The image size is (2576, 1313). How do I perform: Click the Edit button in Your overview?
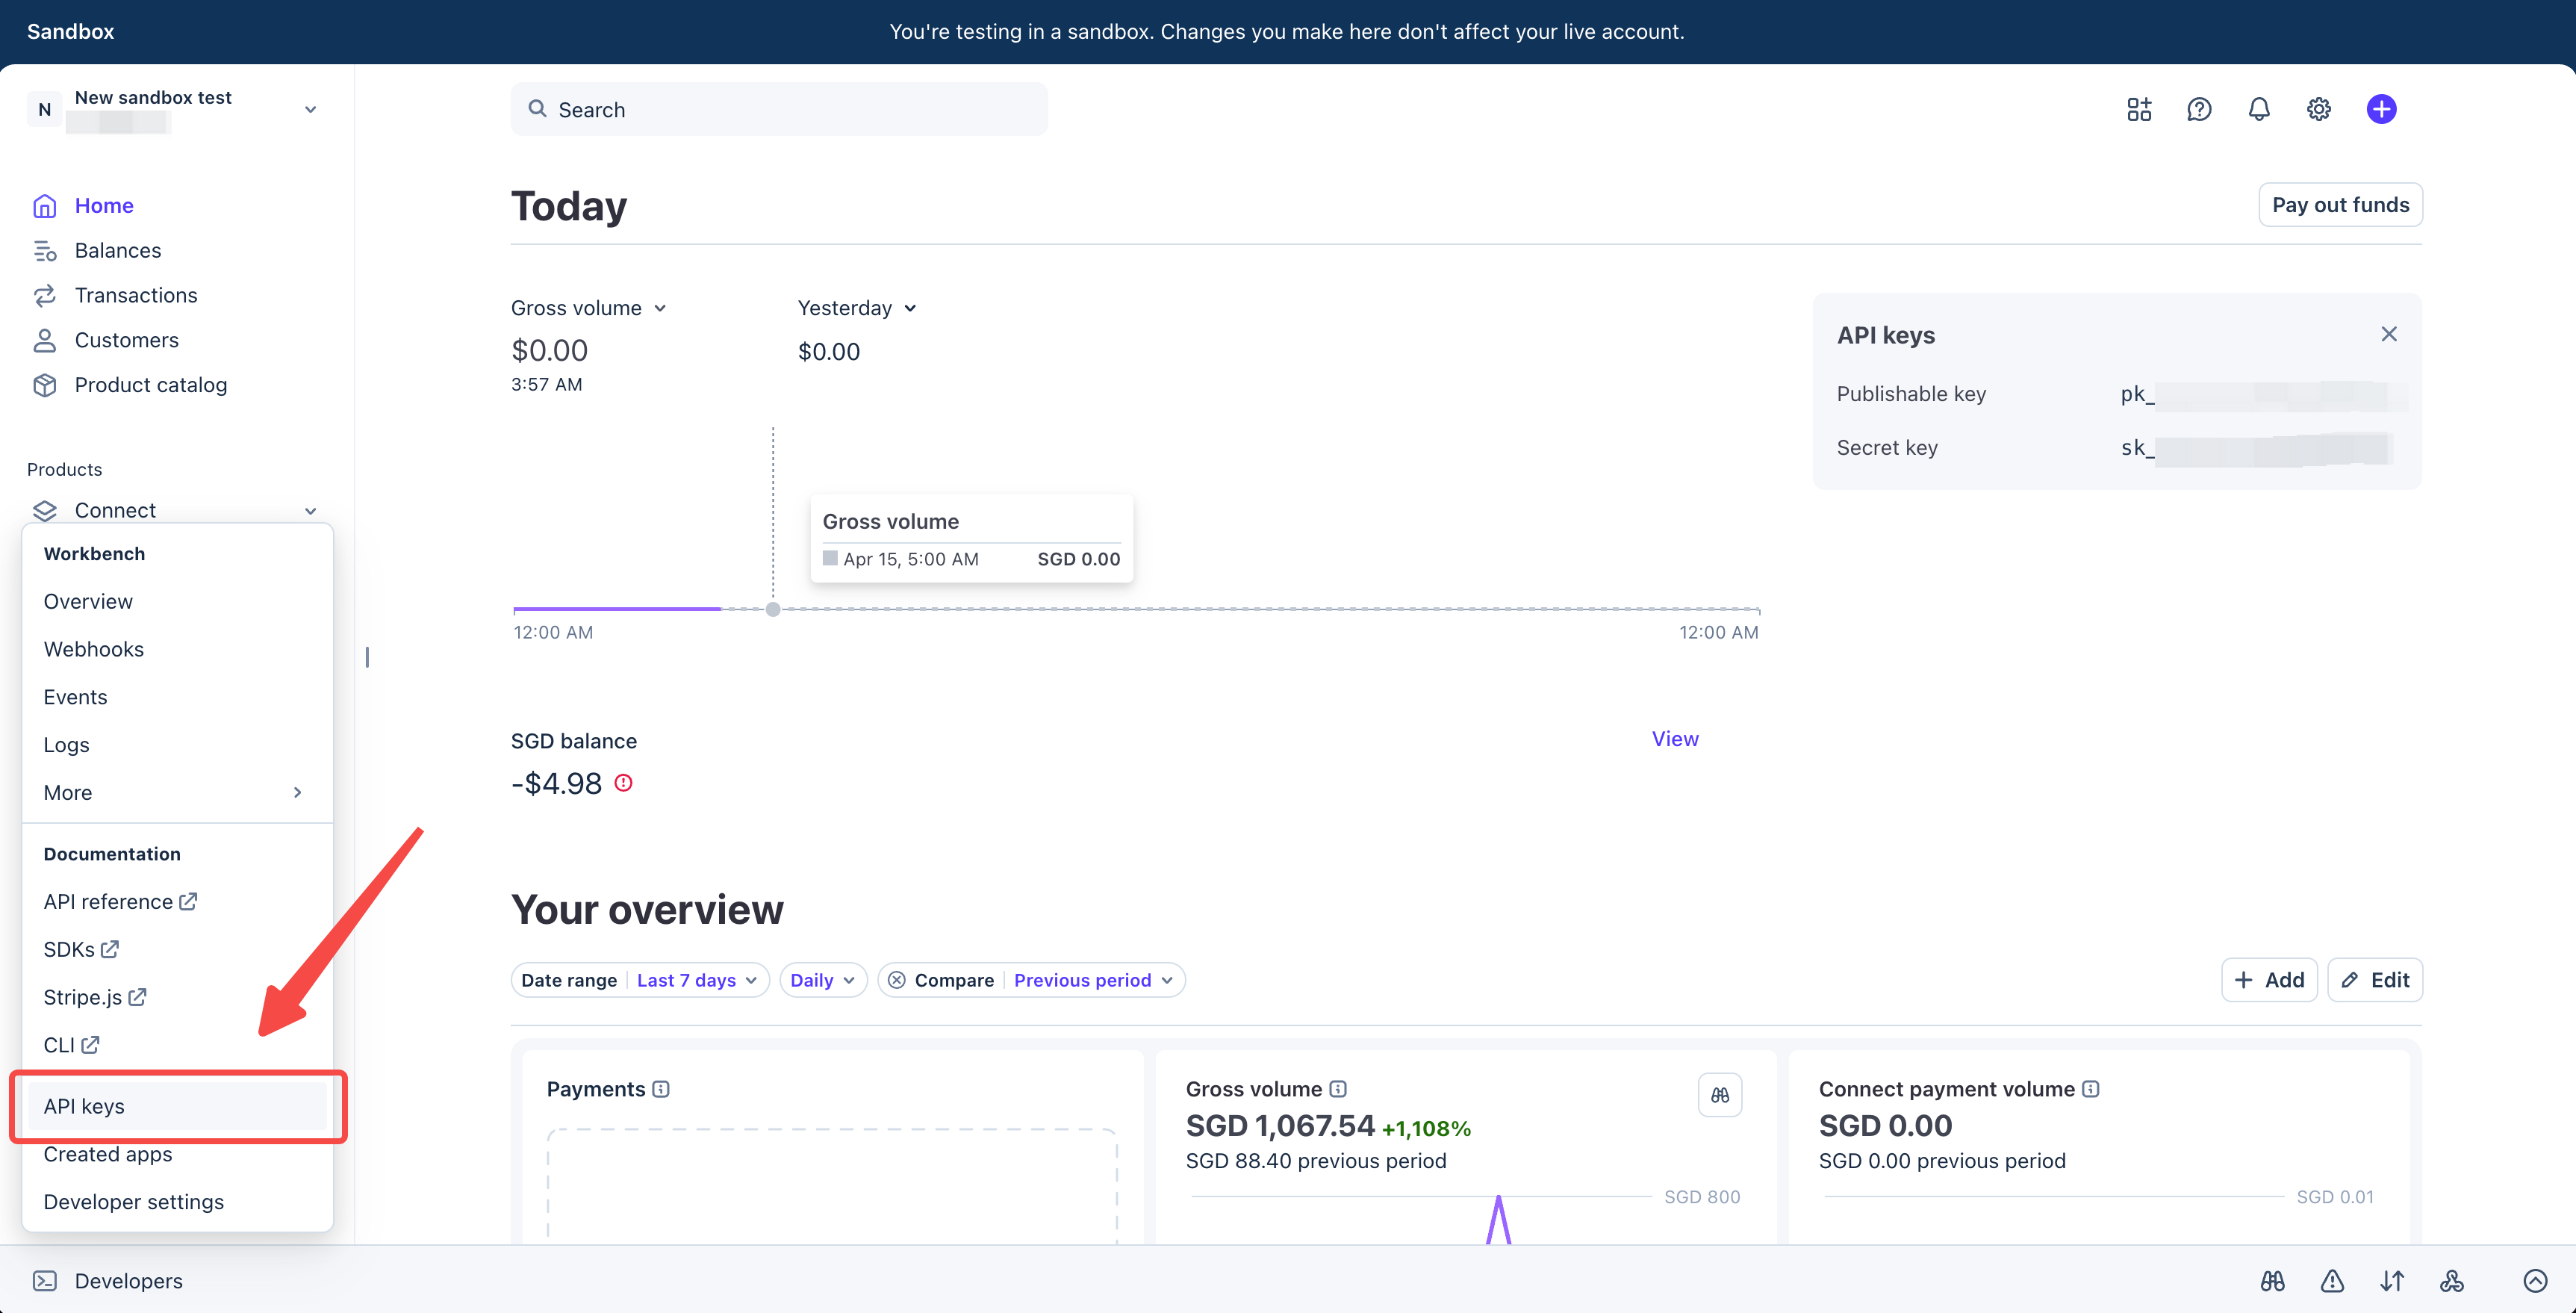coord(2375,980)
